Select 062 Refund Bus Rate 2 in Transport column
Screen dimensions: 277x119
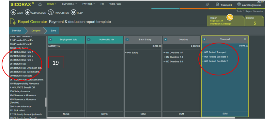coord(215,61)
